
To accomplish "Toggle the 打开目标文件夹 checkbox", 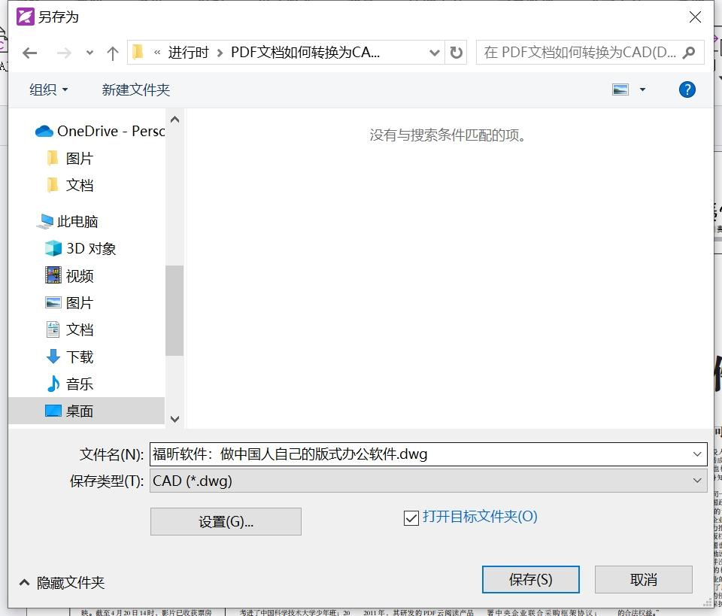I will click(x=411, y=518).
